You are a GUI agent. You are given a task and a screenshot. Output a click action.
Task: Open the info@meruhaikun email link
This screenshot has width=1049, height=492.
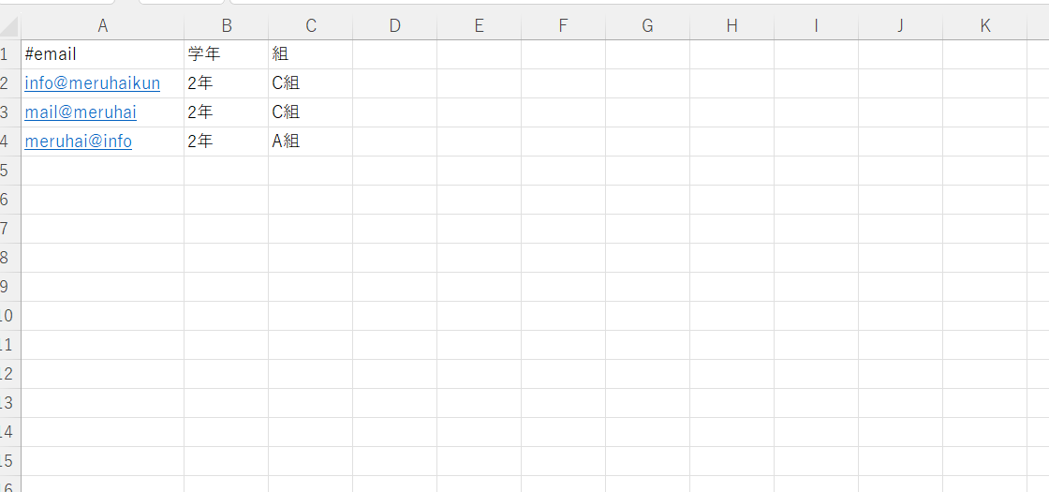click(92, 83)
